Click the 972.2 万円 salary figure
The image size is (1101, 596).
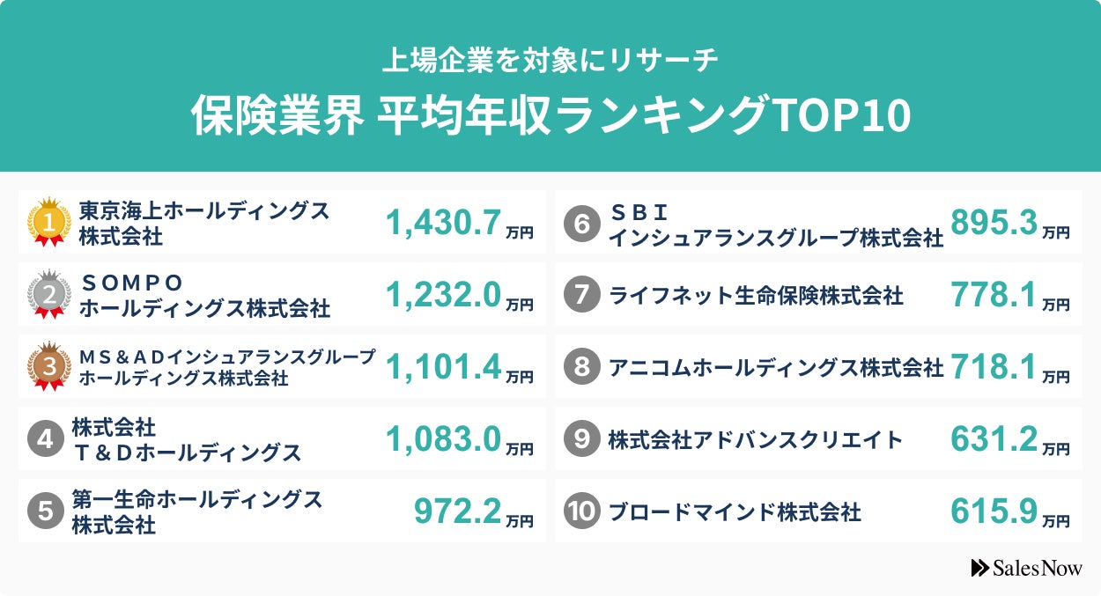point(473,511)
